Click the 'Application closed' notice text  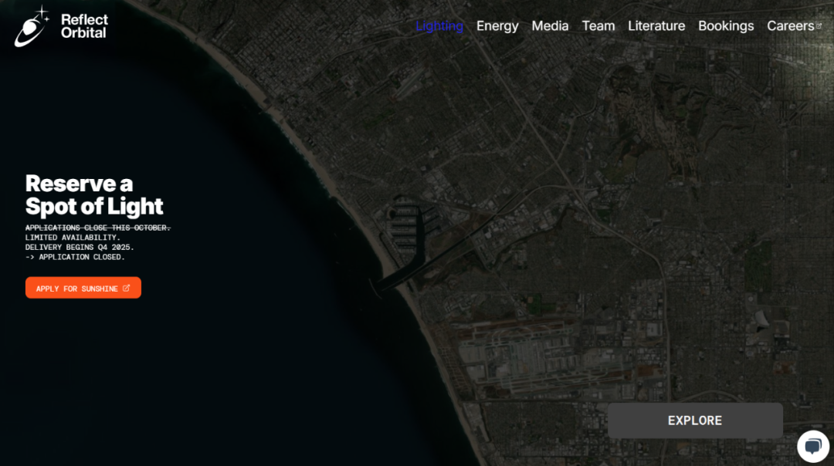(x=75, y=257)
